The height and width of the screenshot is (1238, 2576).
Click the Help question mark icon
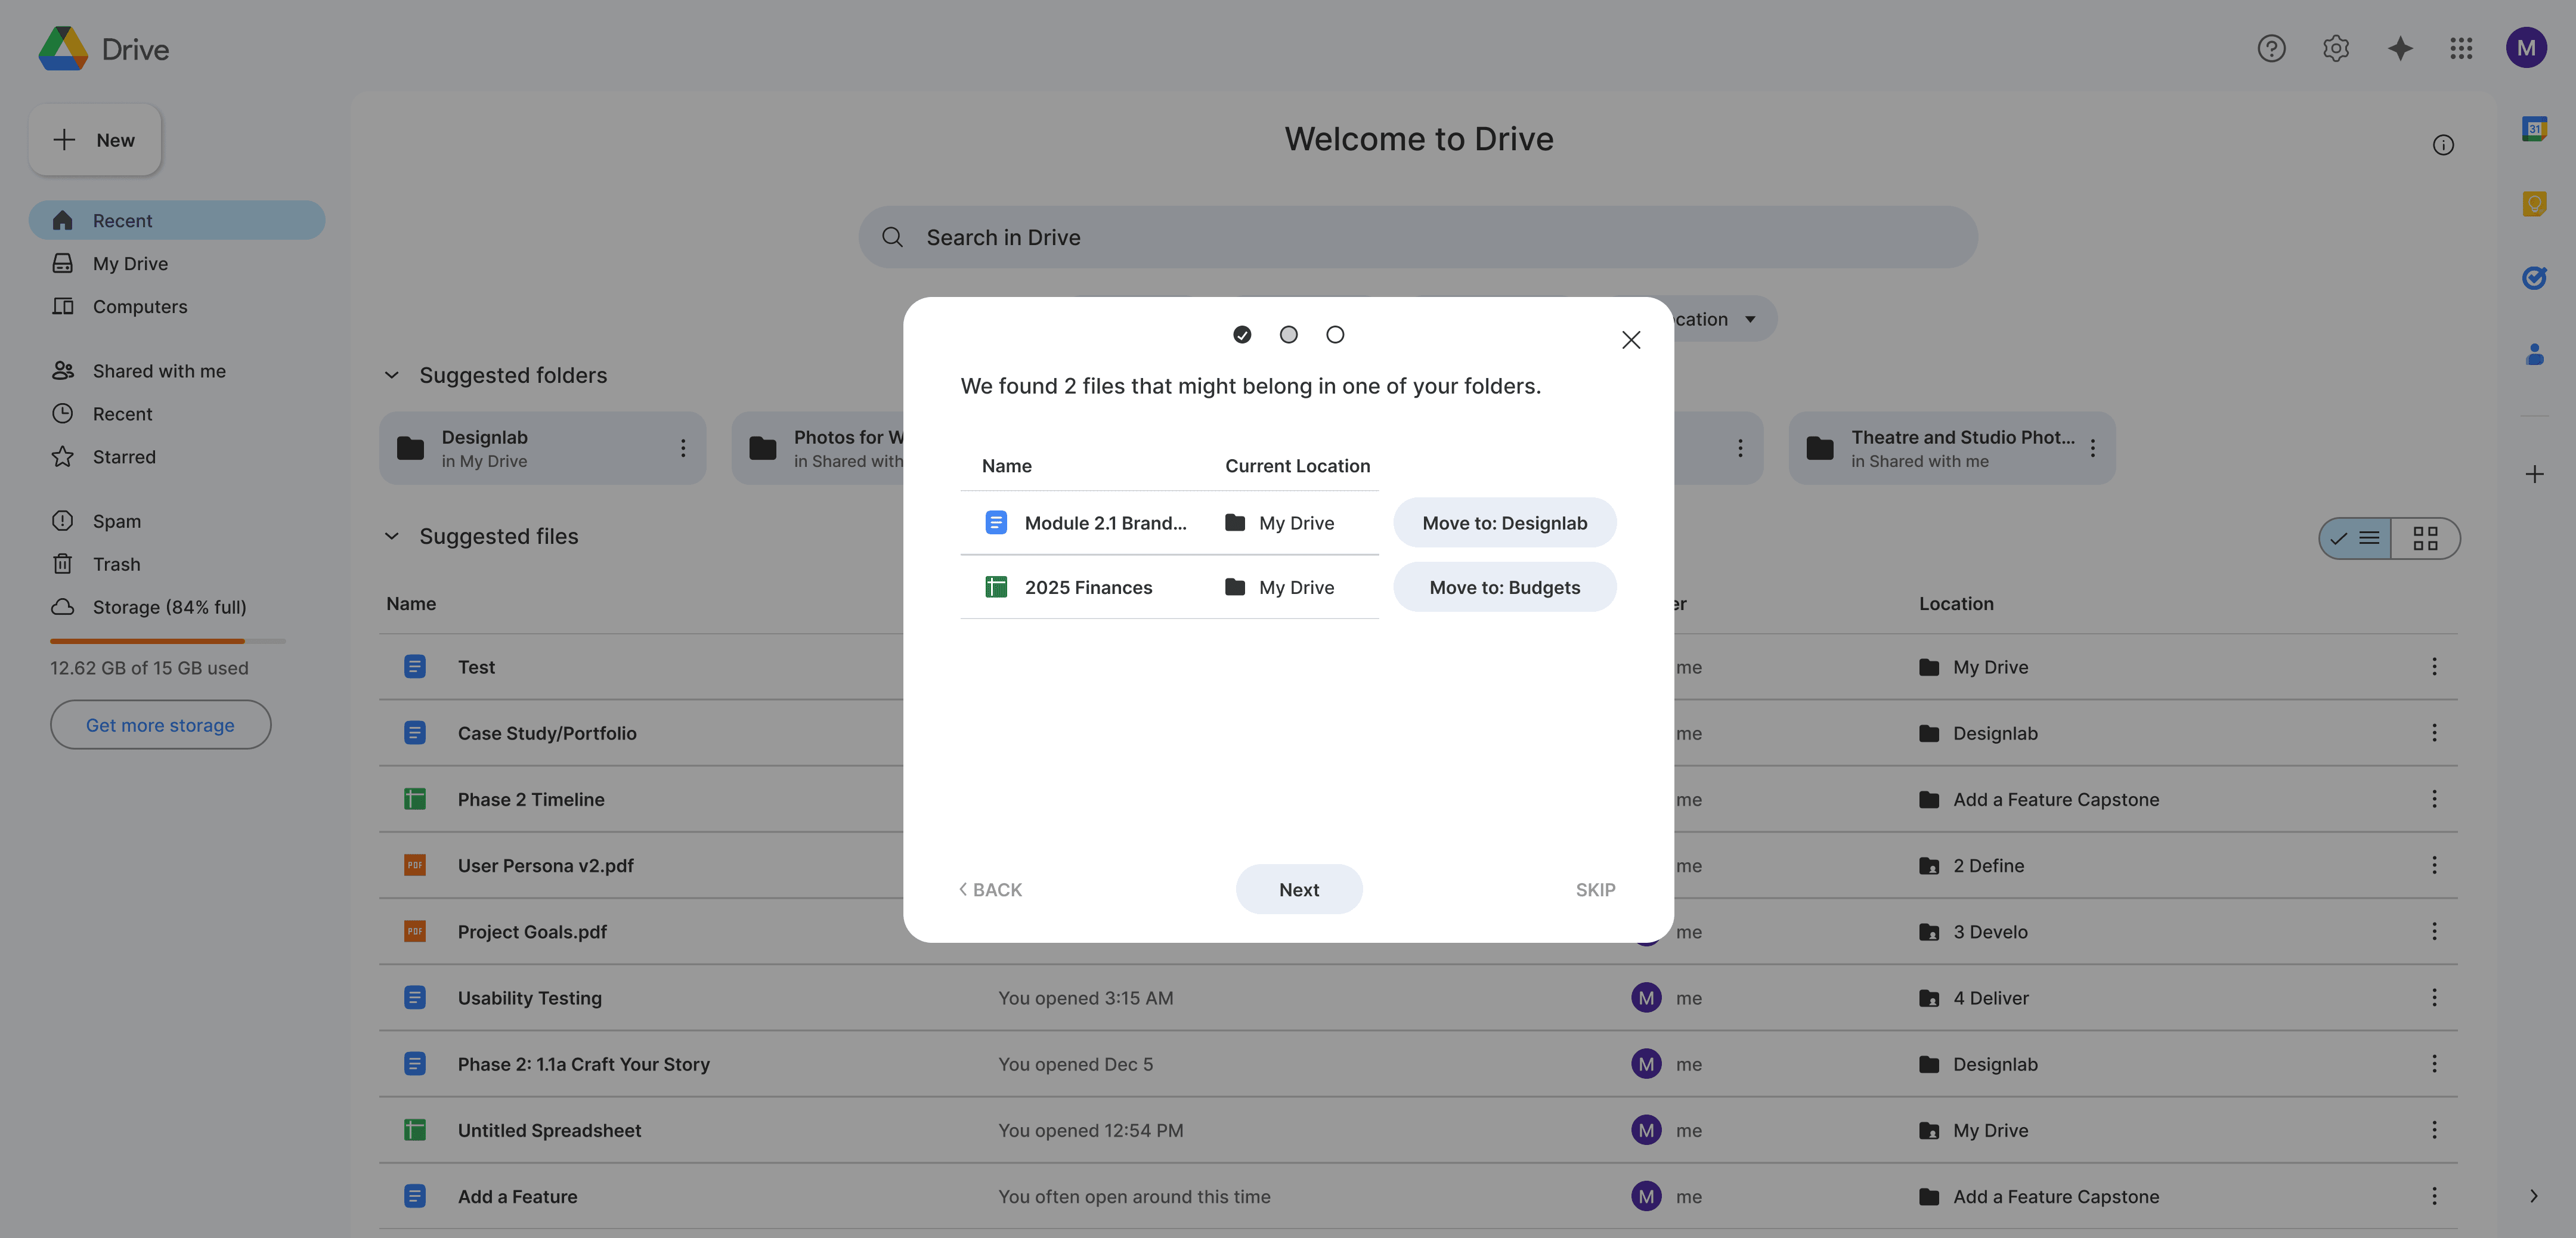tap(2271, 48)
